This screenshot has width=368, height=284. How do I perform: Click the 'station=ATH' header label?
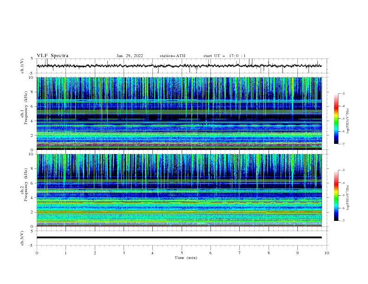pyautogui.click(x=172, y=56)
